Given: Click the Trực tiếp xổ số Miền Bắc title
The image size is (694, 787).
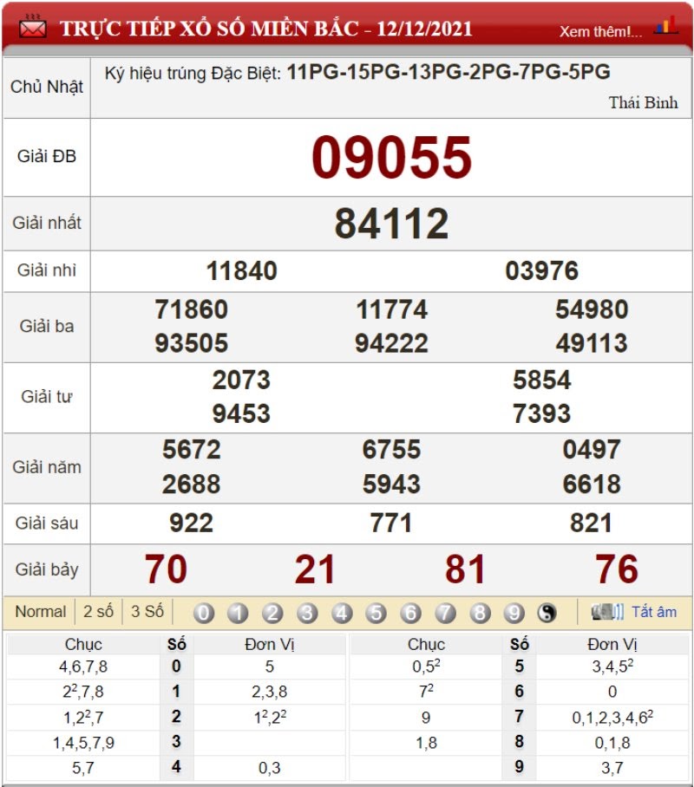Looking at the screenshot, I should pos(266,29).
